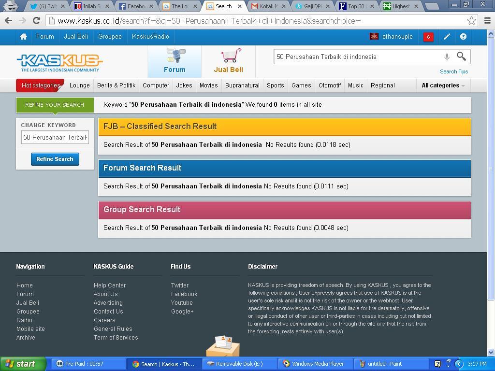Open the Otomotif category

pyautogui.click(x=330, y=86)
